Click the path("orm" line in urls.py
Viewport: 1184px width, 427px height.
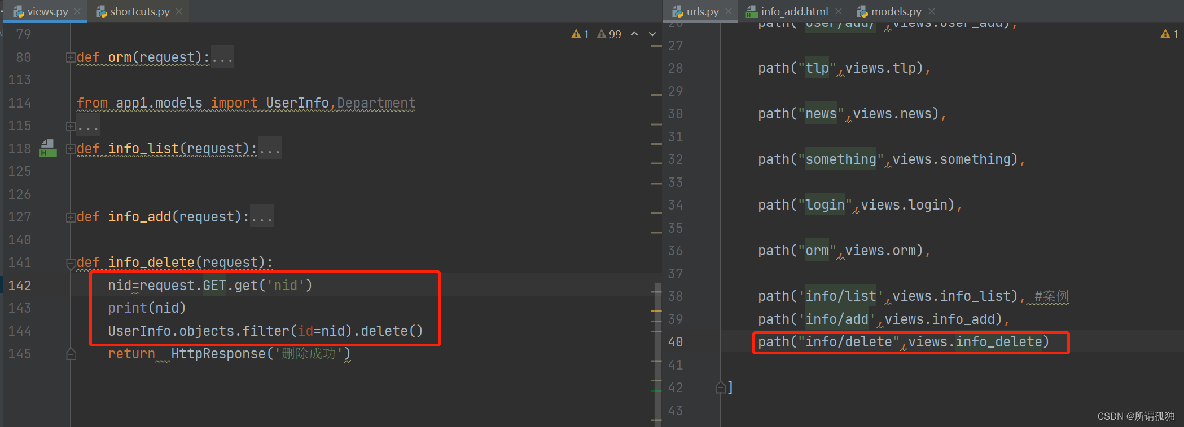844,251
